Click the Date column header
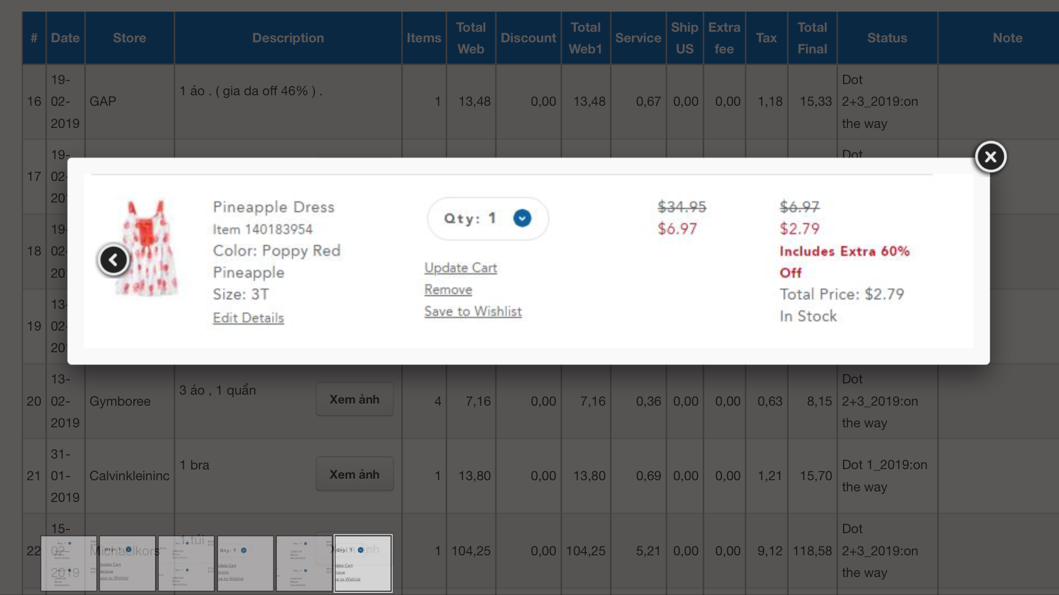 [65, 38]
